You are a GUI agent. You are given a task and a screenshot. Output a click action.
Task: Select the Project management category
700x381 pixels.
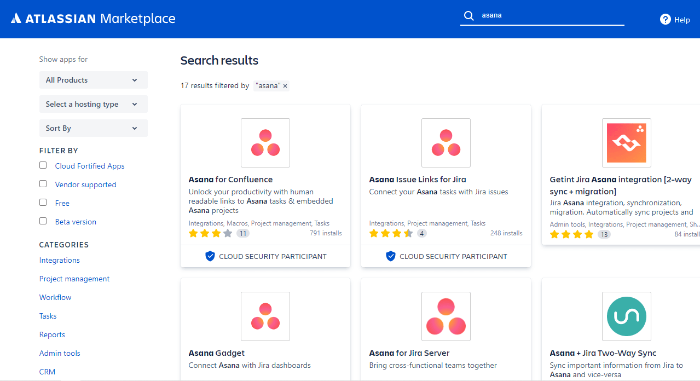(x=74, y=279)
